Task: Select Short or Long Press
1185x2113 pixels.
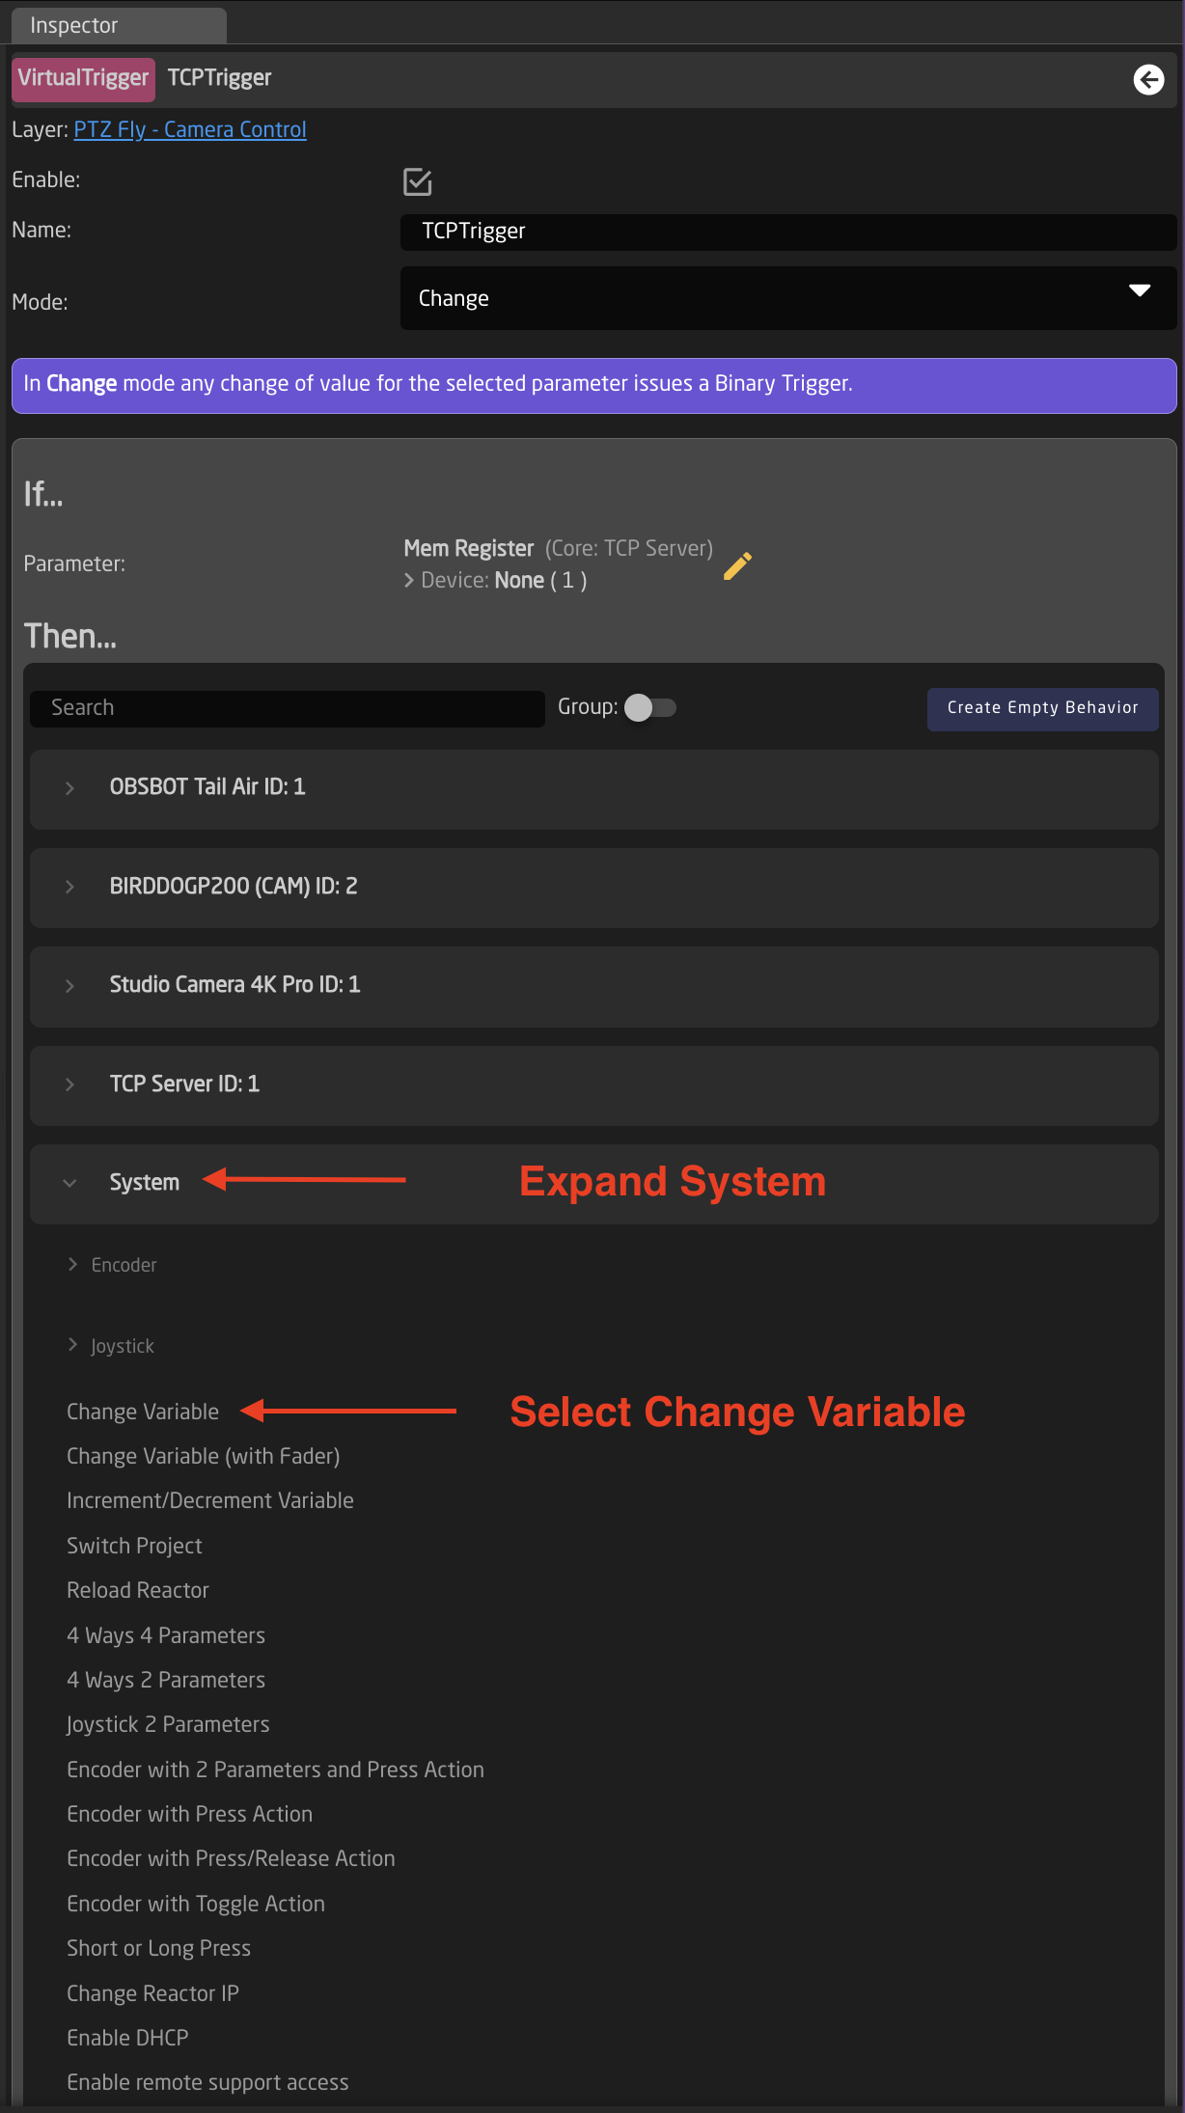Action: pos(158,1948)
